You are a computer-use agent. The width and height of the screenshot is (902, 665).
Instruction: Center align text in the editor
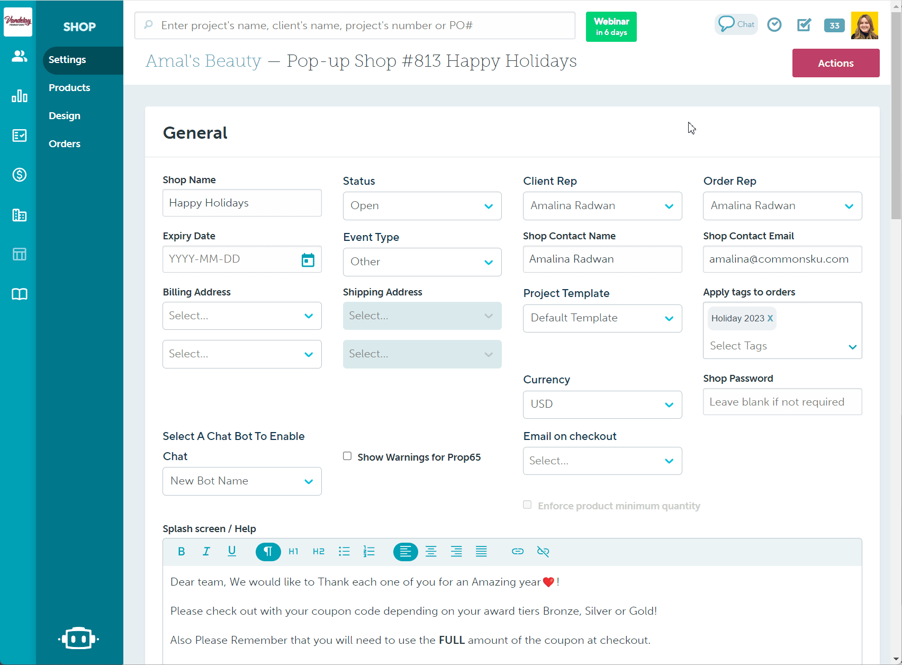click(431, 552)
